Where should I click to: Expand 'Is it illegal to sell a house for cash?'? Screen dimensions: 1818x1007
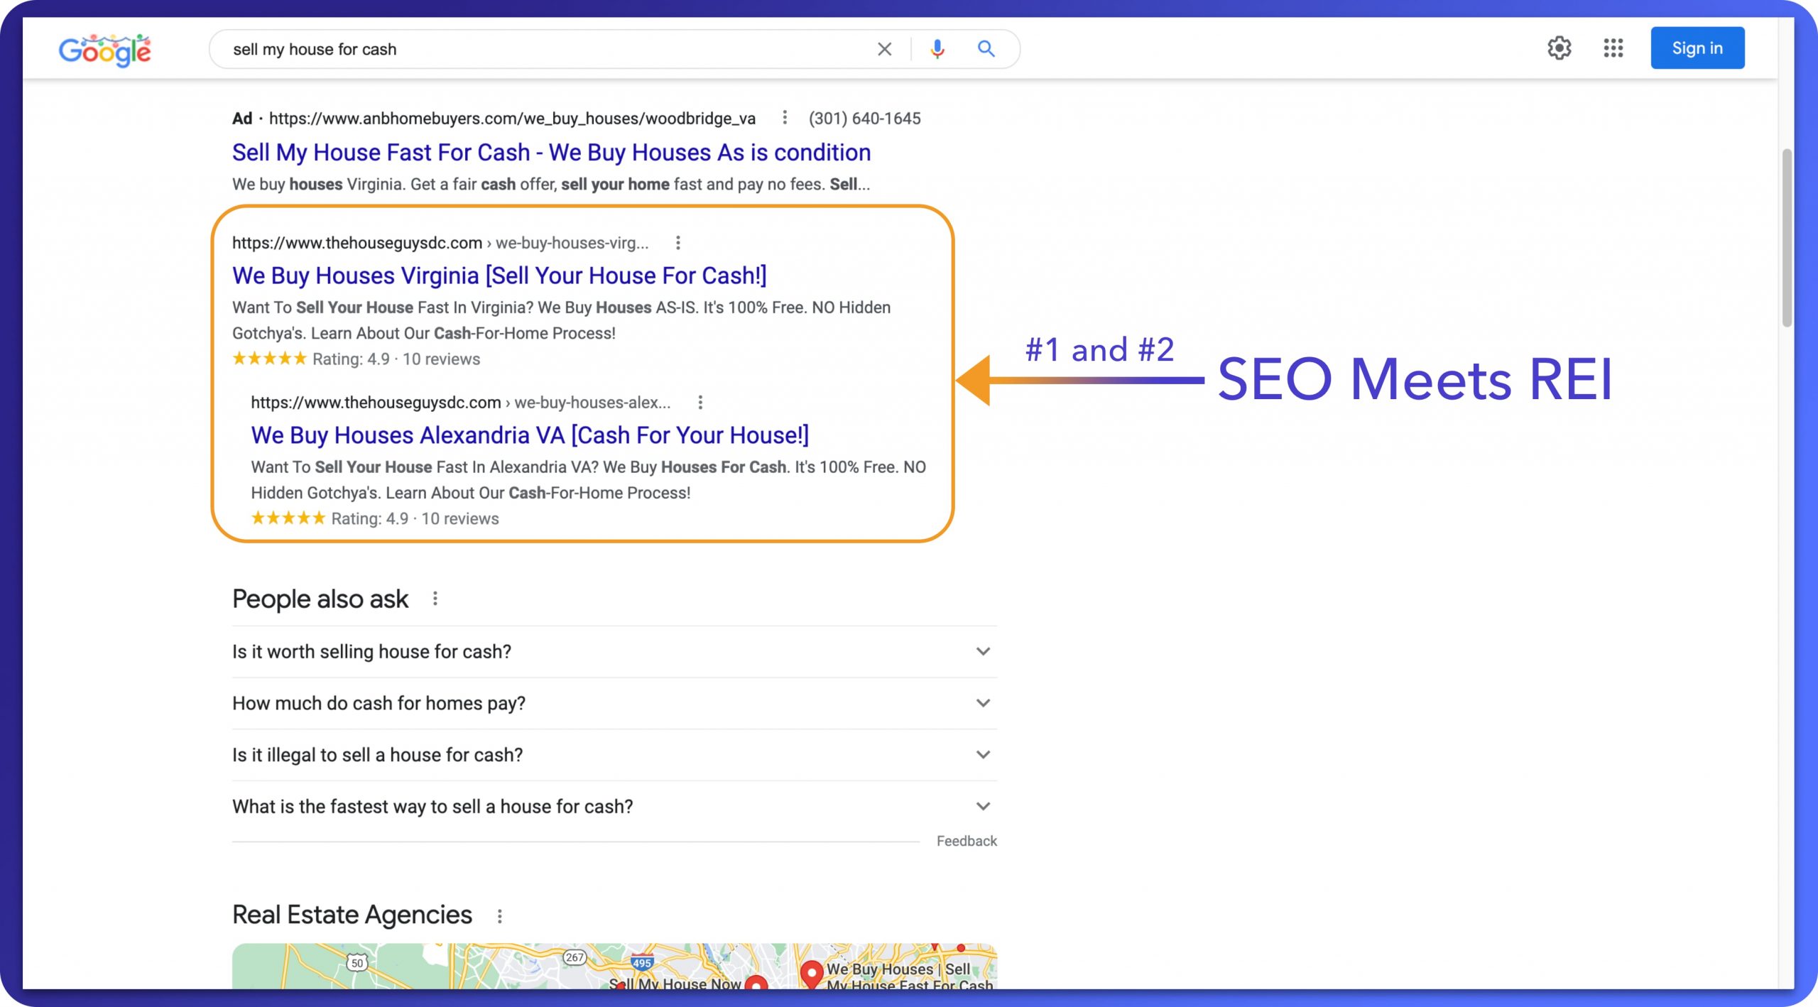tap(614, 754)
